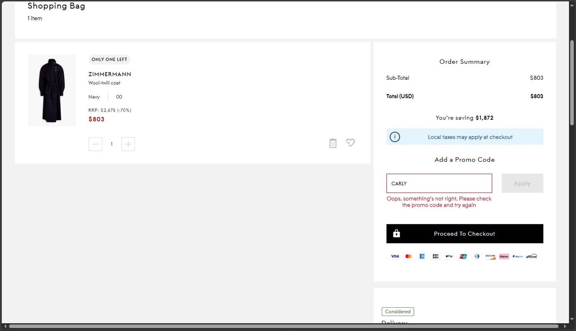Click the Diners Club payment icon
576x331 pixels.
click(x=477, y=256)
